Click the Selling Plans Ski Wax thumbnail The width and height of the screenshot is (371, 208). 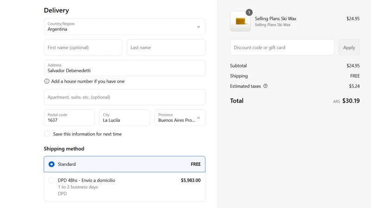(x=240, y=21)
